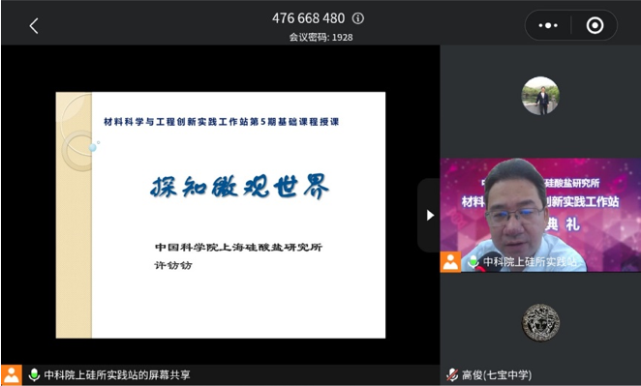The width and height of the screenshot is (641, 386).
Task: Click the meeting number 476 668 480
Action: (x=308, y=18)
